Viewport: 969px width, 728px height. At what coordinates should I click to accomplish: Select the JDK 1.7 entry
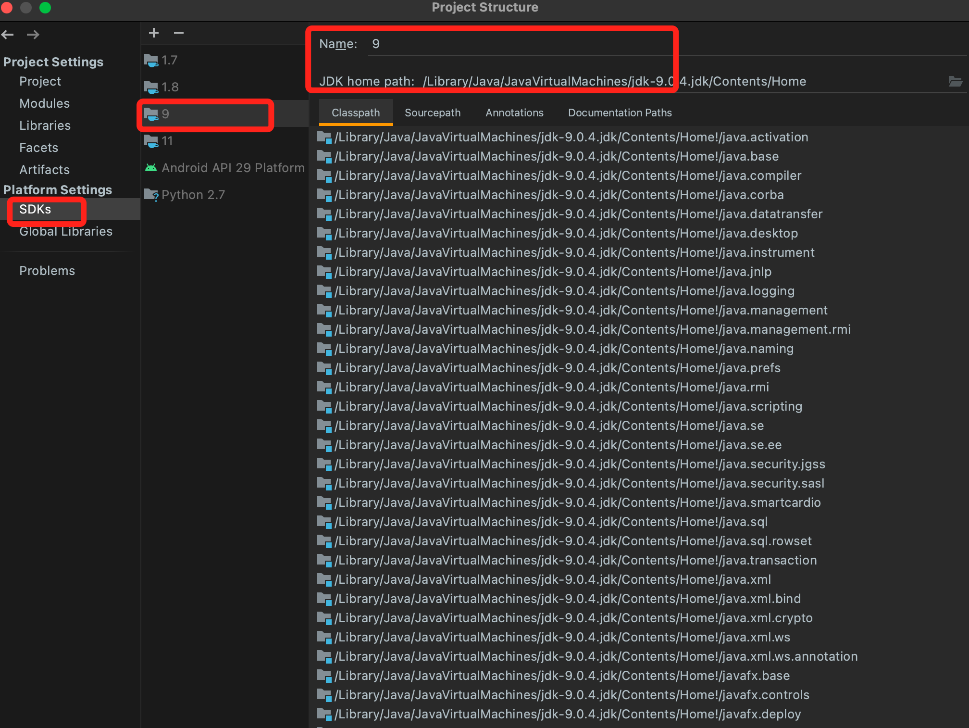[x=169, y=60]
